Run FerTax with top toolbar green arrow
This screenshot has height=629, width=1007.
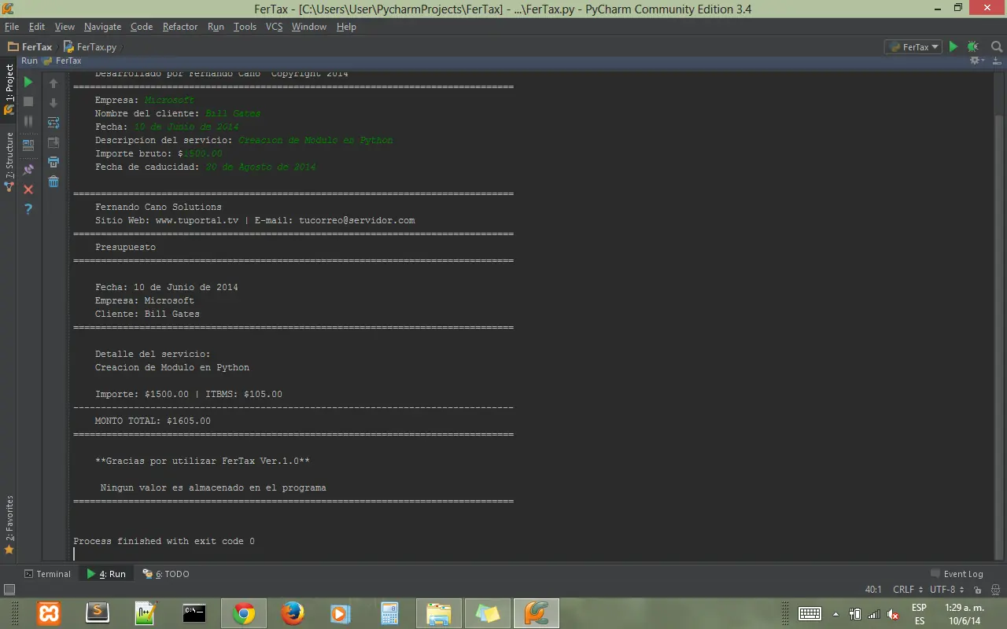coord(954,47)
